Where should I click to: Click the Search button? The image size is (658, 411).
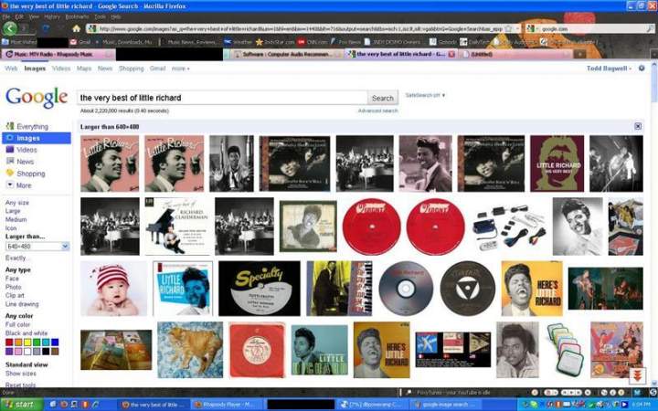383,98
